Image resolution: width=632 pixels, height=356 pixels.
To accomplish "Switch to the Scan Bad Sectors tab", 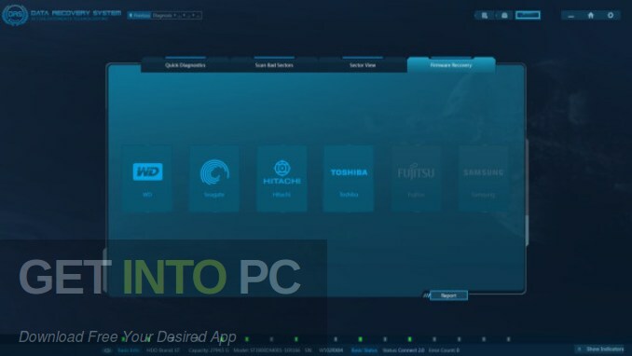I will (274, 65).
